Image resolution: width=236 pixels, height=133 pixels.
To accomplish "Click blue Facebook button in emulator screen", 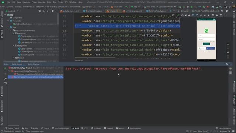I will 211,48.
